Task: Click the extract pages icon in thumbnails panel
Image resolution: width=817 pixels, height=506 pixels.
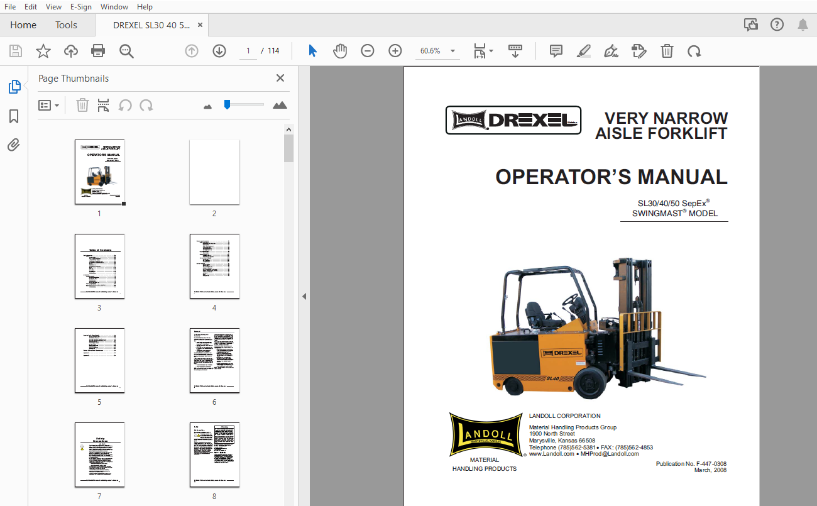Action: [104, 105]
